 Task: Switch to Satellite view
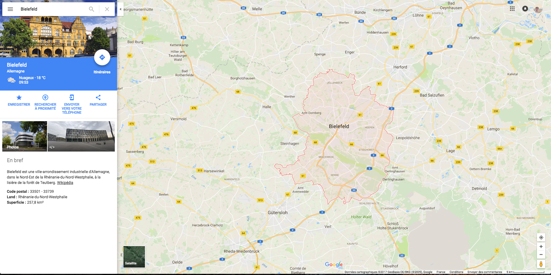[134, 257]
